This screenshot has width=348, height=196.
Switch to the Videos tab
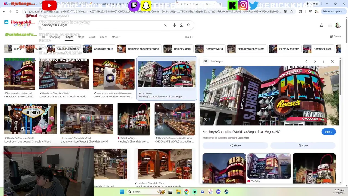tap(103, 37)
